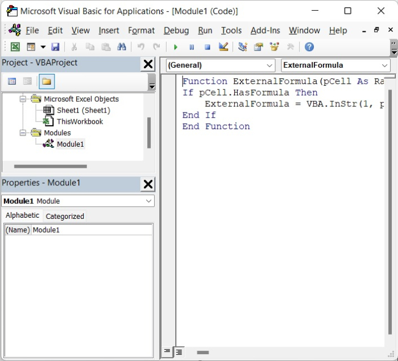
Task: Open the ExternalFormula procedure dropdown
Action: [385, 65]
